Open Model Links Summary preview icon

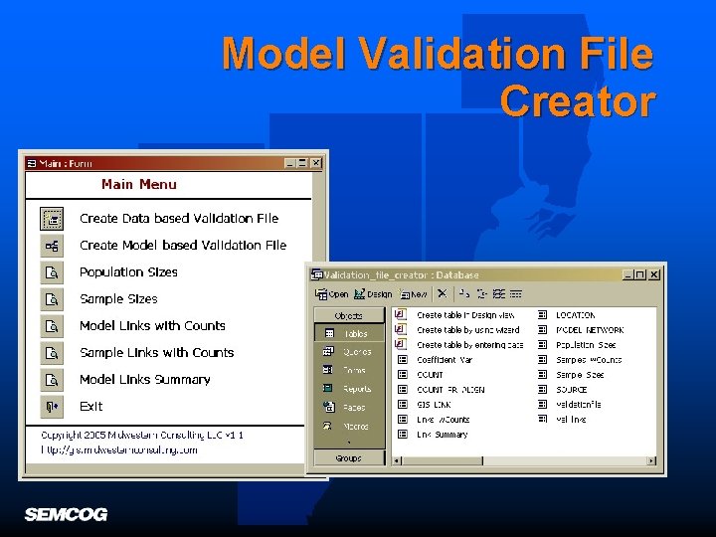click(52, 380)
